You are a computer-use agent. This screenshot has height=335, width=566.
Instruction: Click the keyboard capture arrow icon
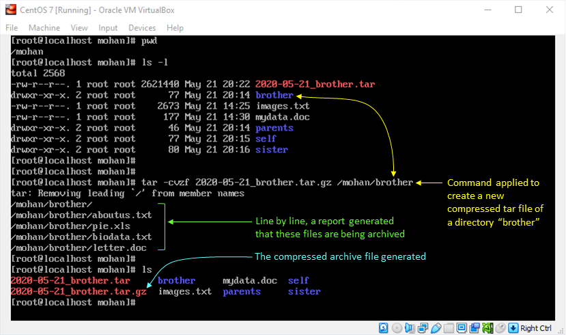(x=513, y=327)
